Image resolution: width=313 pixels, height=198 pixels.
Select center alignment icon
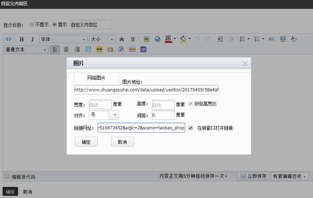pos(66,49)
